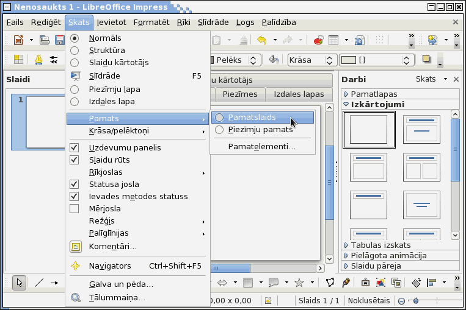Click the Undo arrow icon
The height and width of the screenshot is (310, 466).
pos(262,40)
